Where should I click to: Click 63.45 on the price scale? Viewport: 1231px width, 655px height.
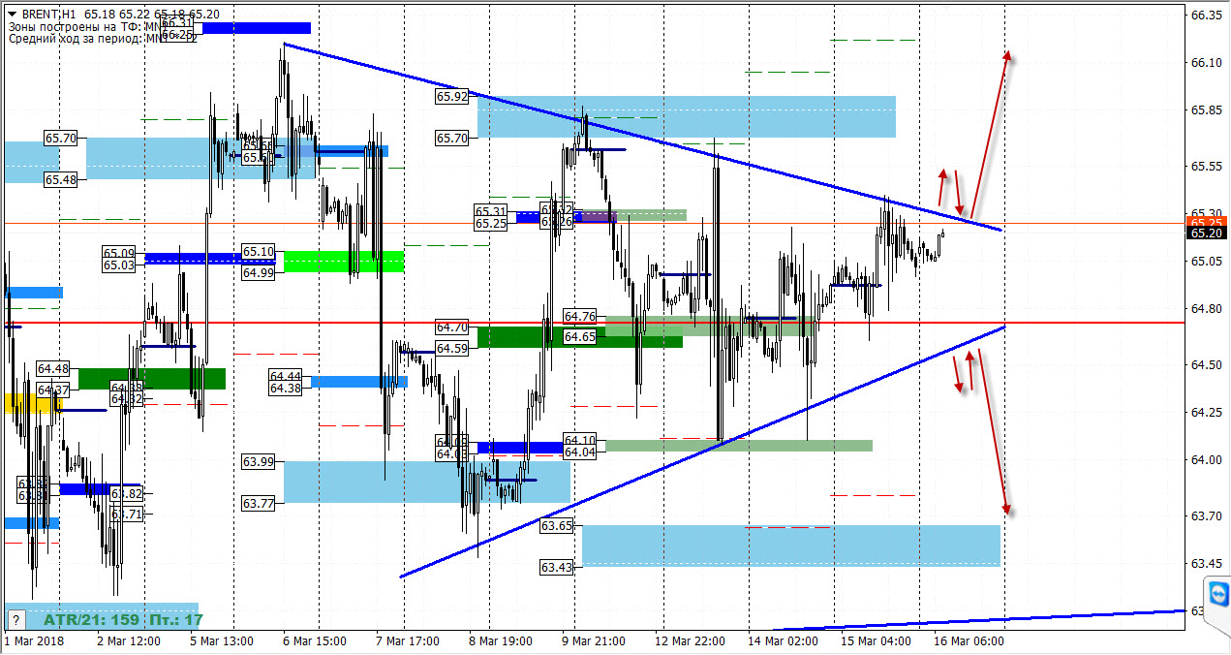click(1207, 564)
